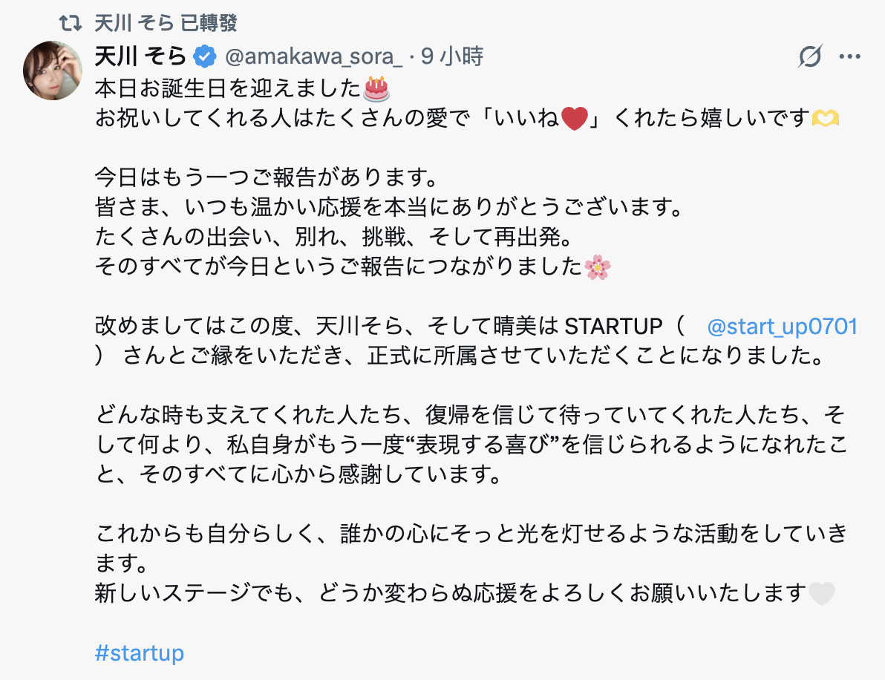Click the repost arrows icon above the tweet
This screenshot has height=680, width=885.
[71, 23]
